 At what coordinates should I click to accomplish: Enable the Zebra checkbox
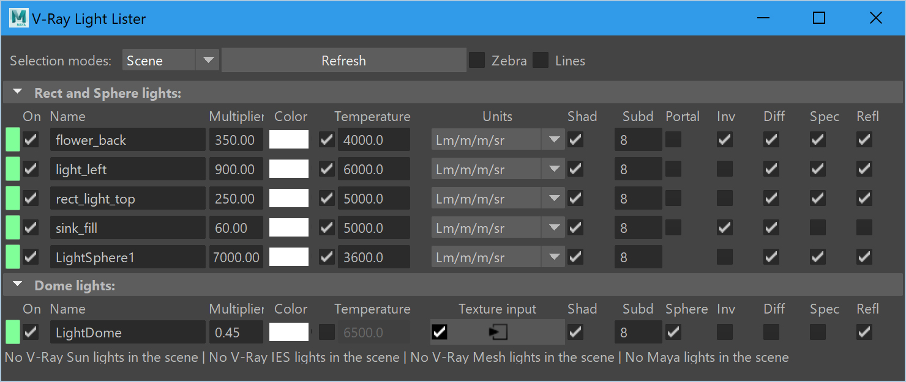click(477, 61)
